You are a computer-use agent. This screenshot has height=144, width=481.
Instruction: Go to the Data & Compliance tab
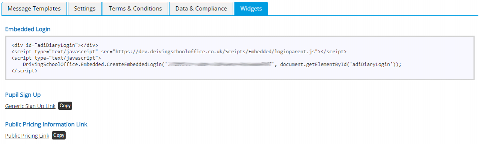[x=201, y=9]
